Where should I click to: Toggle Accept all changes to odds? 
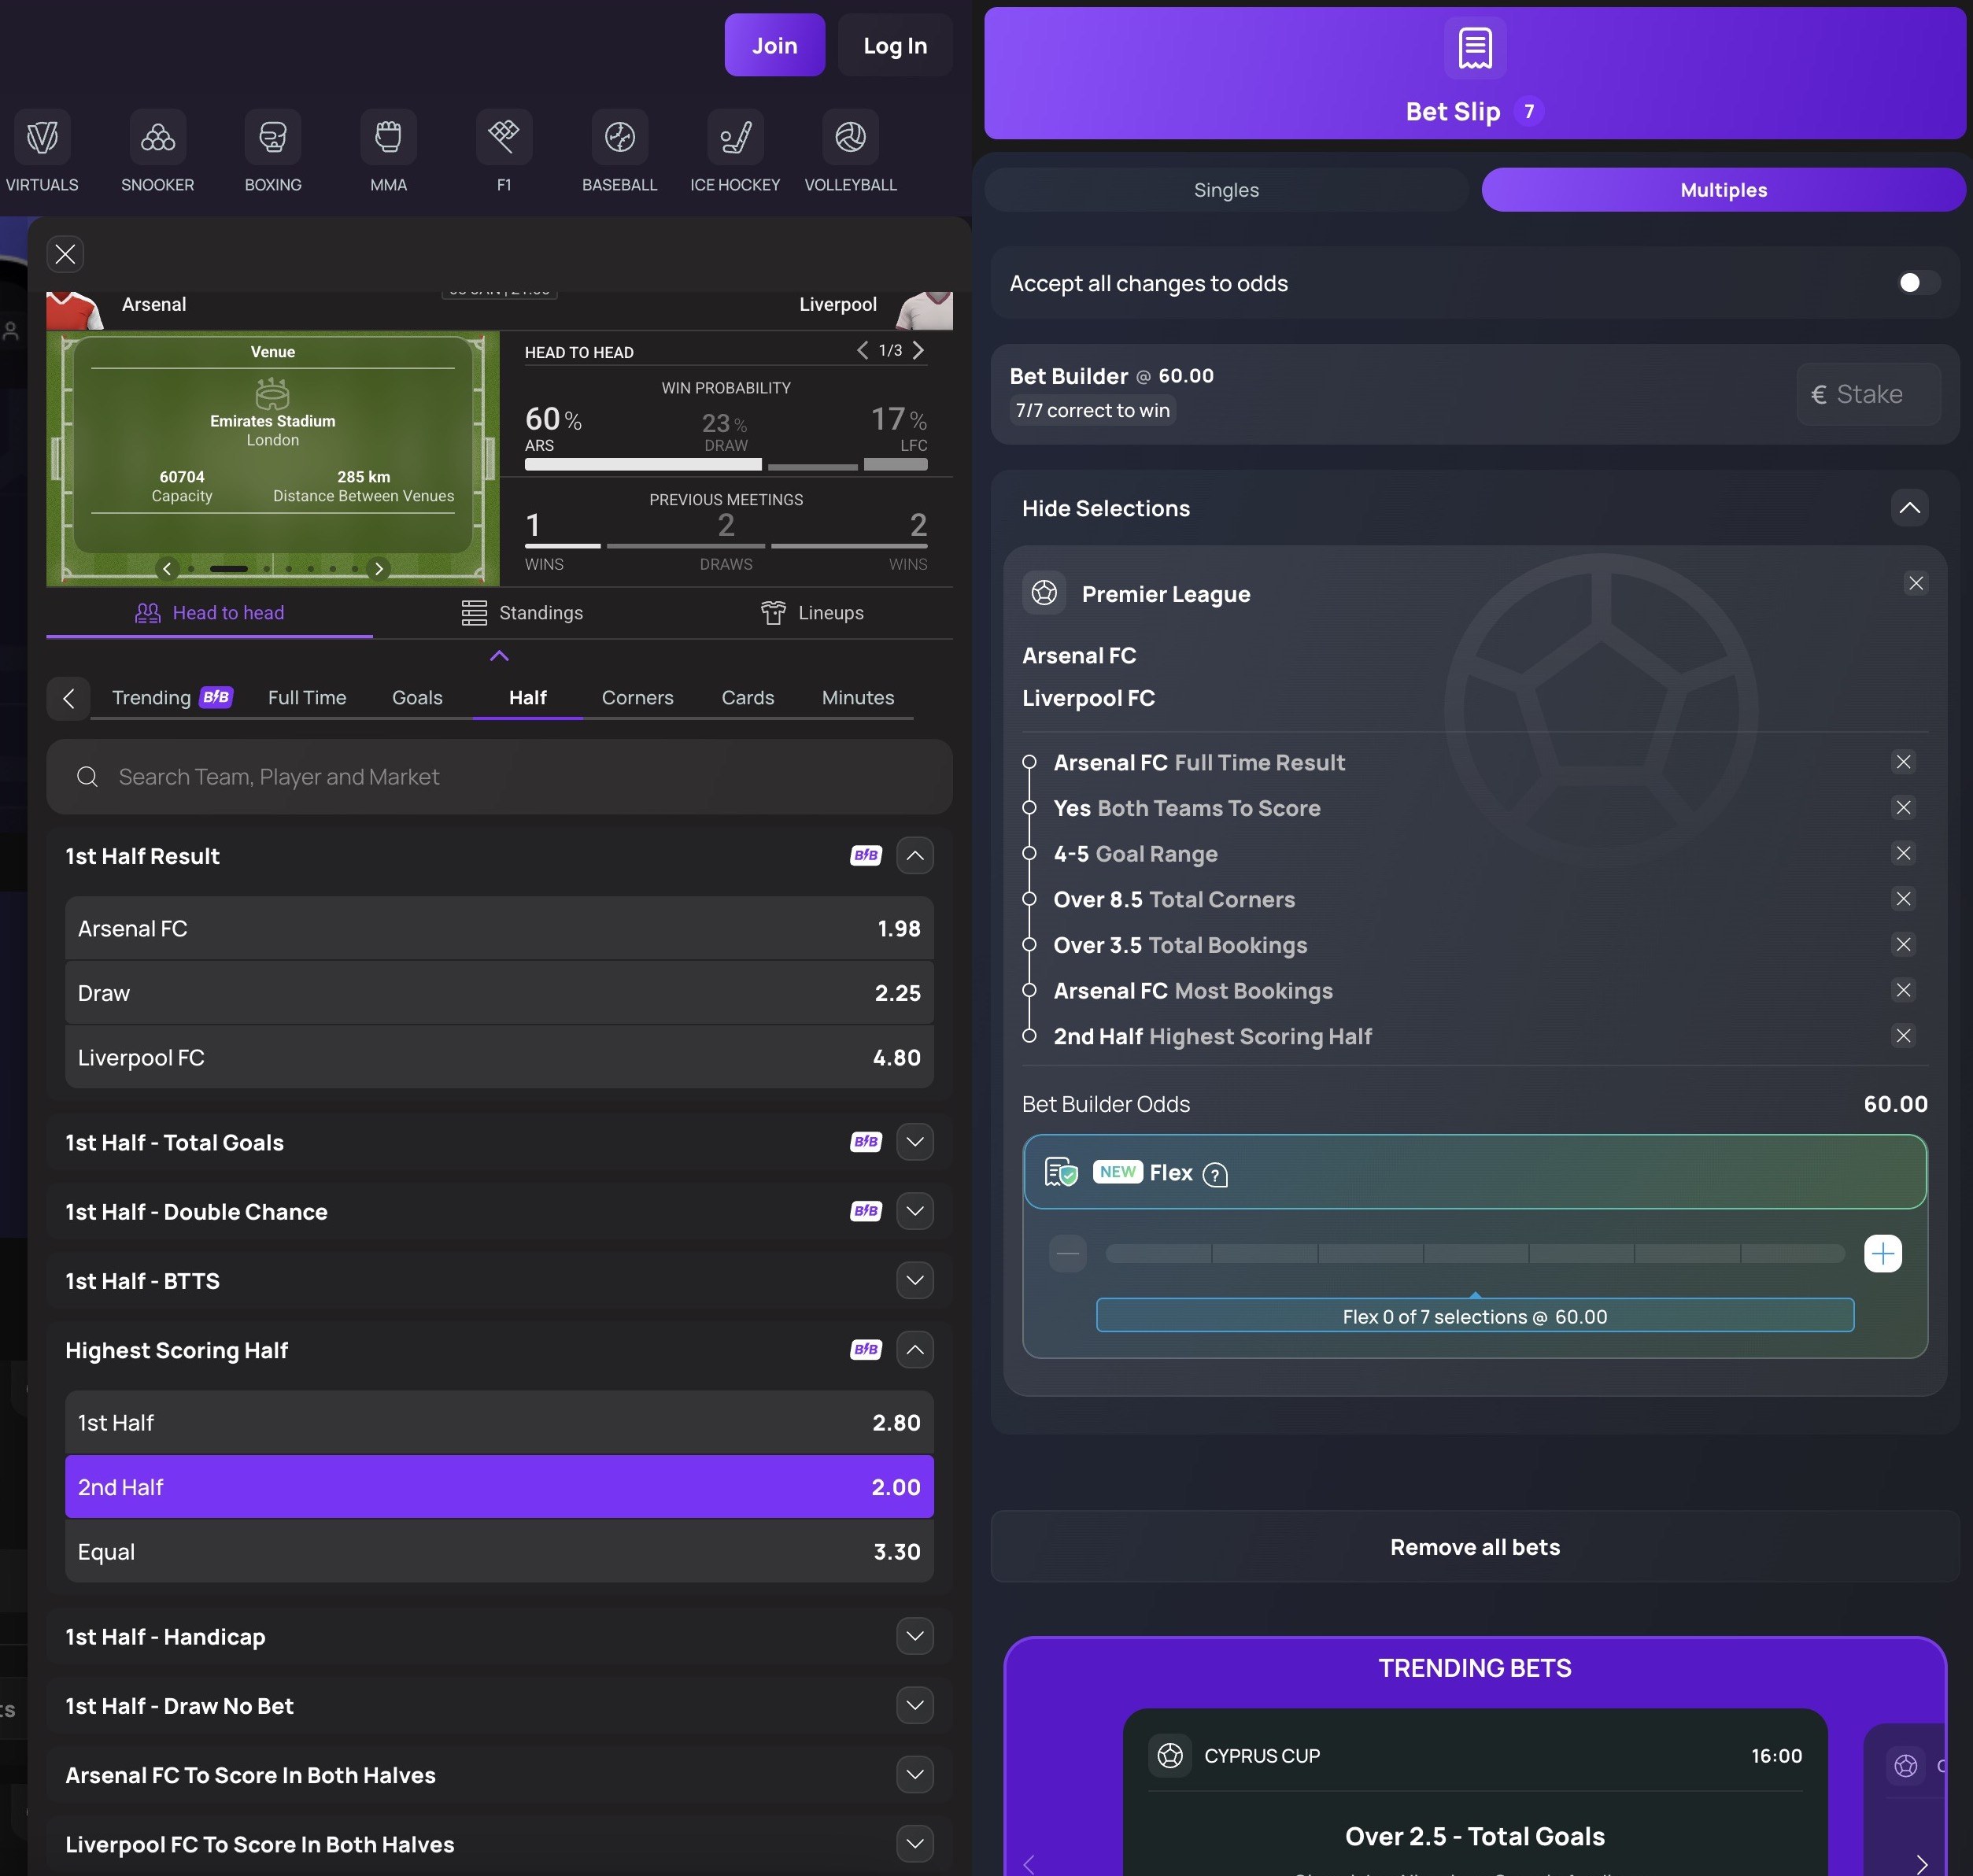[1917, 283]
